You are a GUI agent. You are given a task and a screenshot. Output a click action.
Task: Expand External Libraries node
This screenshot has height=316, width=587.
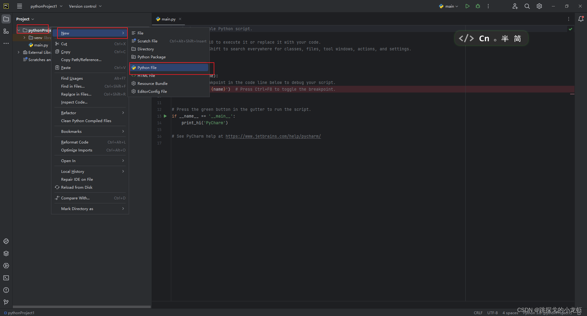tap(19, 52)
